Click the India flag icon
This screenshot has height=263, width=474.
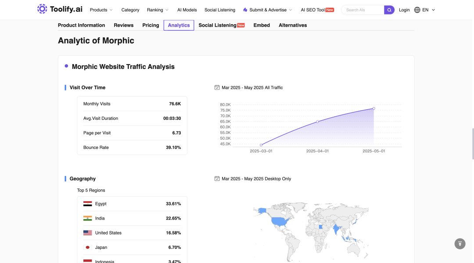coord(88,218)
